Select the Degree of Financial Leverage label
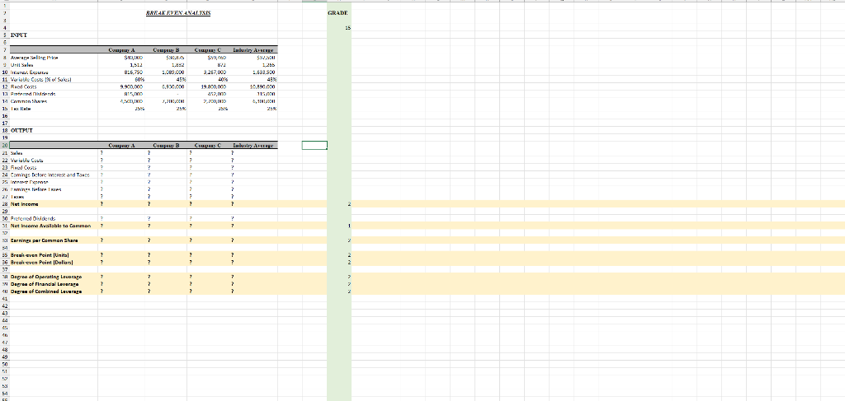Image resolution: width=845 pixels, height=401 pixels. click(x=45, y=283)
